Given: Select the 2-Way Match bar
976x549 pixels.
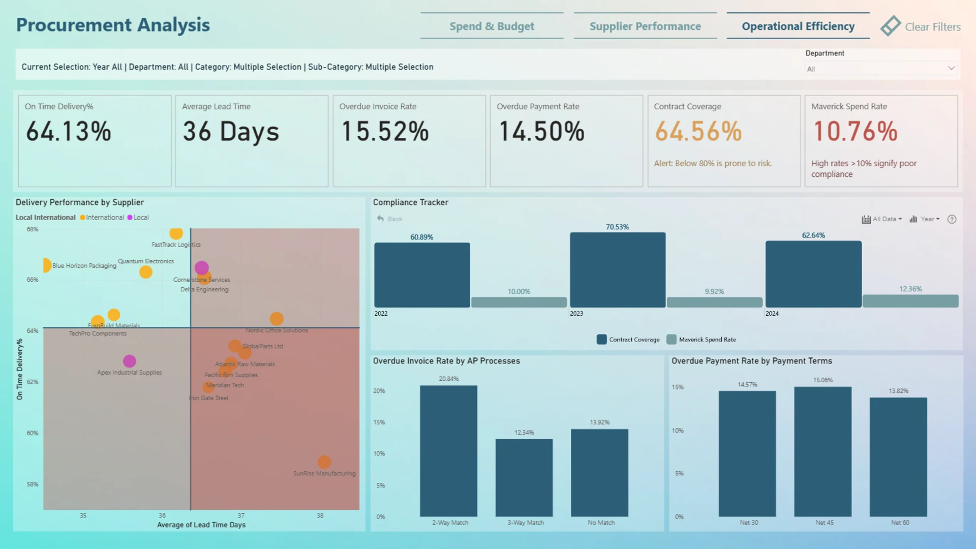Looking at the screenshot, I should tap(449, 451).
